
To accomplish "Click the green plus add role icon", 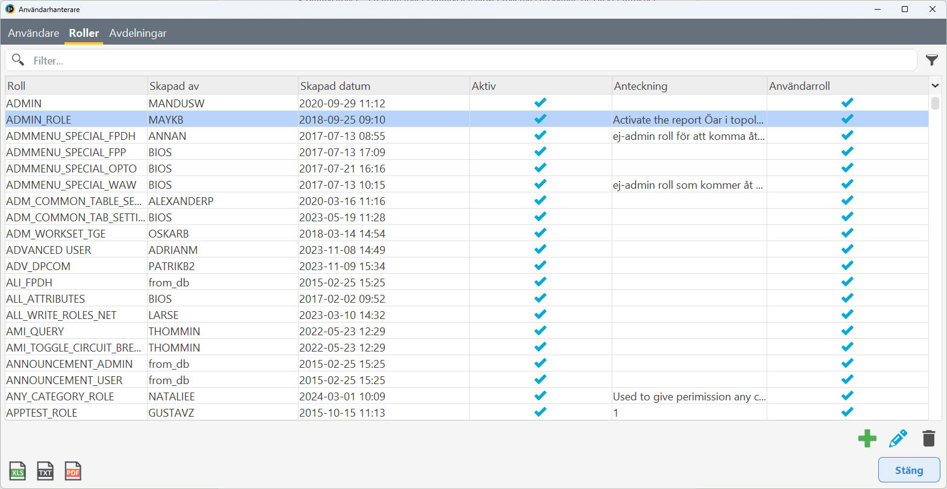I will point(867,438).
